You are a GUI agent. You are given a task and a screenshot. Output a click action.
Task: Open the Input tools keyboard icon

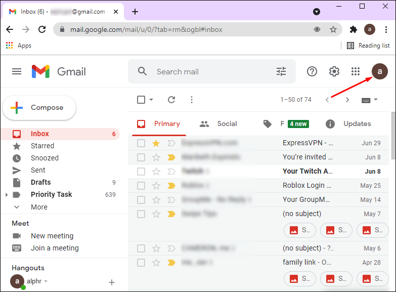click(366, 100)
